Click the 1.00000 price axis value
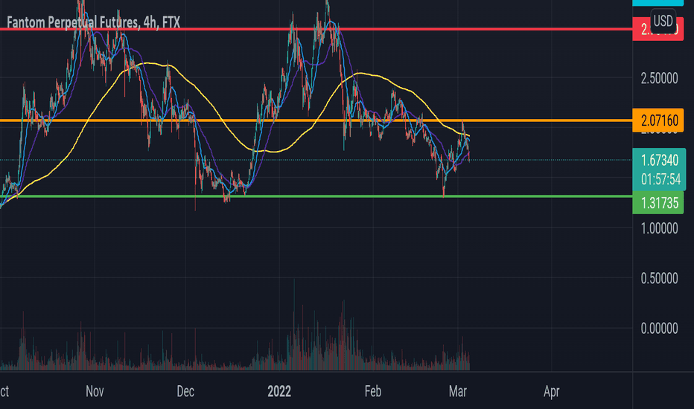This screenshot has width=694, height=409. [660, 228]
